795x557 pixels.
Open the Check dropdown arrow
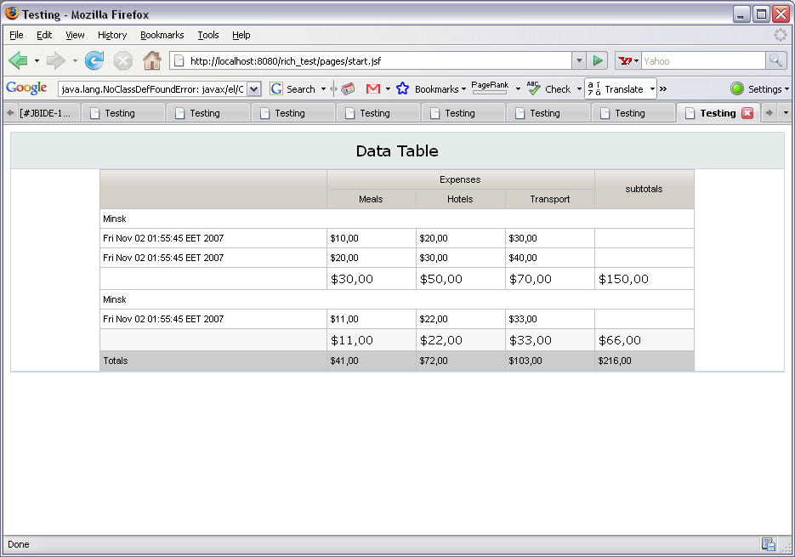(x=579, y=89)
